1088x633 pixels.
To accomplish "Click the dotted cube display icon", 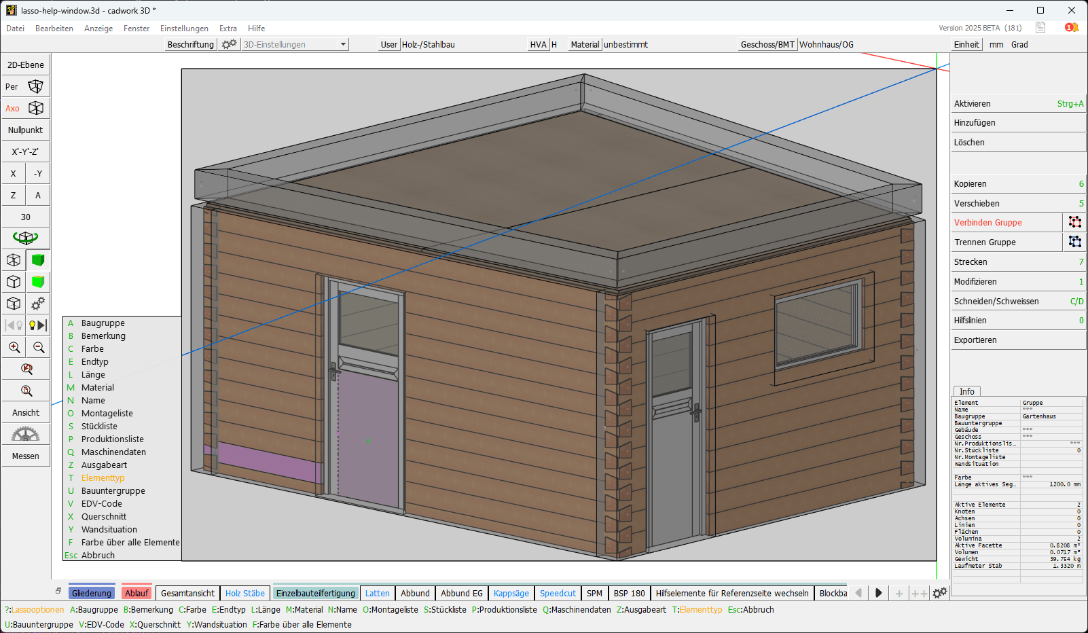I will click(x=14, y=304).
